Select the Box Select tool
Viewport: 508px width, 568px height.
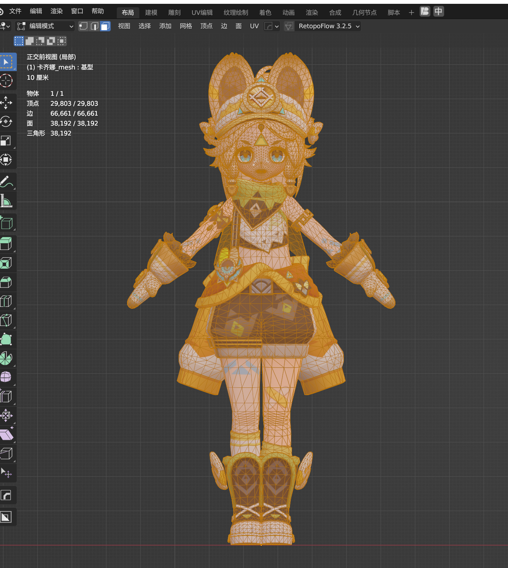click(x=7, y=62)
